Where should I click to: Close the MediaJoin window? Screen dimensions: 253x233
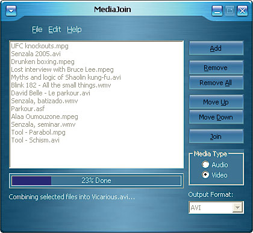242,10
